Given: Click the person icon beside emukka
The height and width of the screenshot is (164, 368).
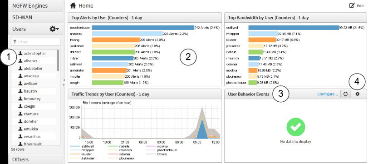Looking at the screenshot, I should pyautogui.click(x=20, y=129).
